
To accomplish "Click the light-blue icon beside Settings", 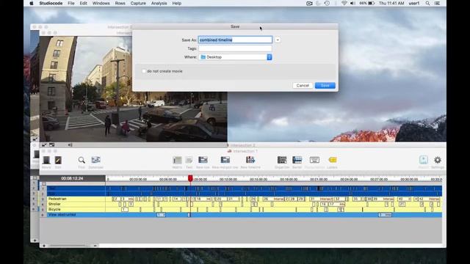I will [x=424, y=160].
